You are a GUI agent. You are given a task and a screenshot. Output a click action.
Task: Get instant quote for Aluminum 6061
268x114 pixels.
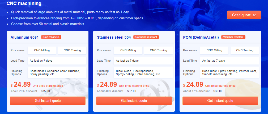(48, 101)
